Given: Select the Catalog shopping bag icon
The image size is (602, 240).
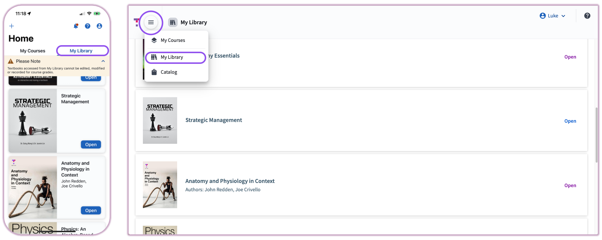Looking at the screenshot, I should 154,72.
